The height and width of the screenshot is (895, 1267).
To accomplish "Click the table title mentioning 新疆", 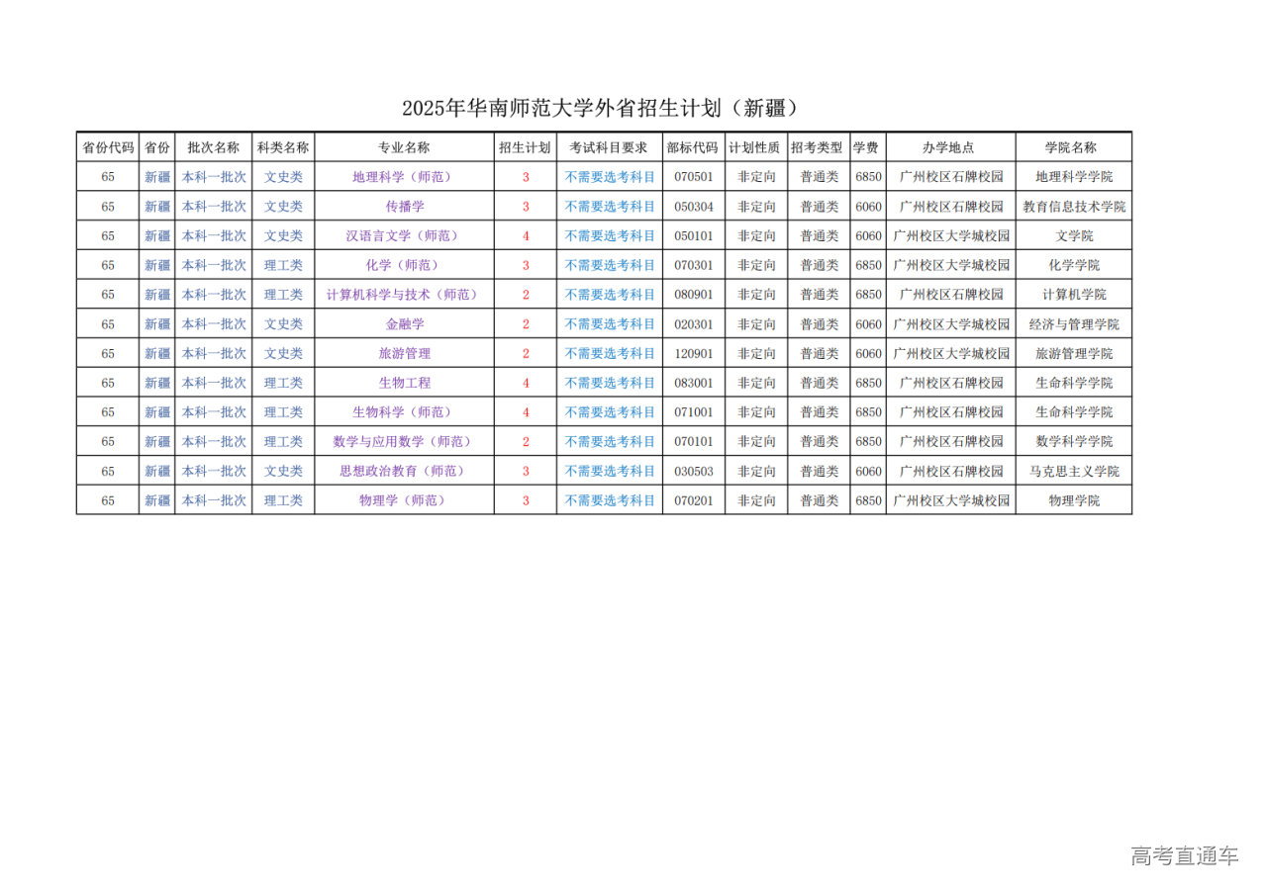I will tap(600, 109).
